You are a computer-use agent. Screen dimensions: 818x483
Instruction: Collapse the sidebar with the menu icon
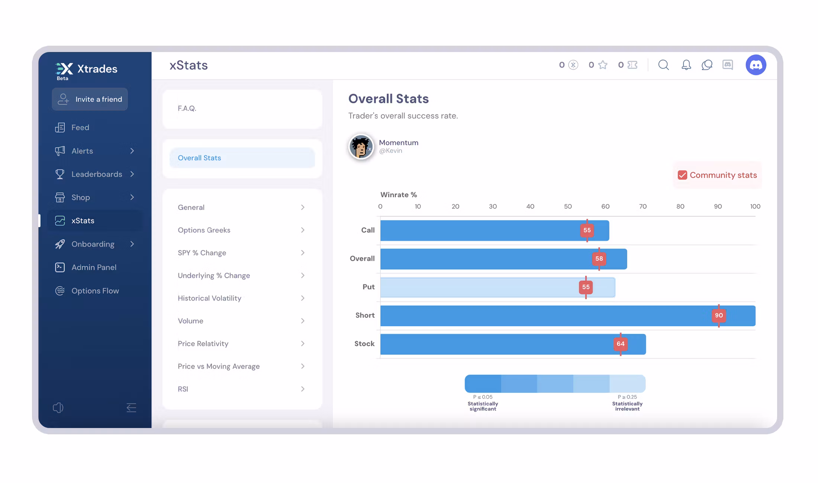(131, 408)
